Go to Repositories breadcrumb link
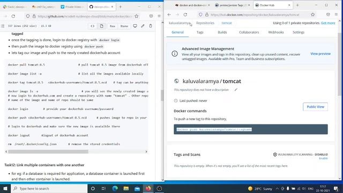The height and width of the screenshot is (193, 343). pos(205,23)
